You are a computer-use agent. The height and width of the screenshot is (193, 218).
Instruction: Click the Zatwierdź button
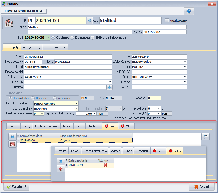(16, 187)
